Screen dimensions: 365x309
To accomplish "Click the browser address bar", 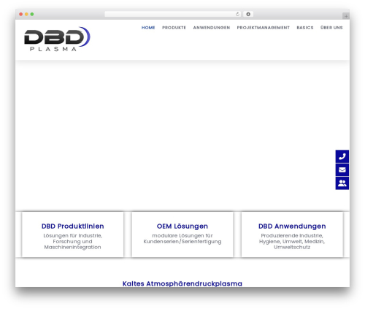I will [173, 15].
